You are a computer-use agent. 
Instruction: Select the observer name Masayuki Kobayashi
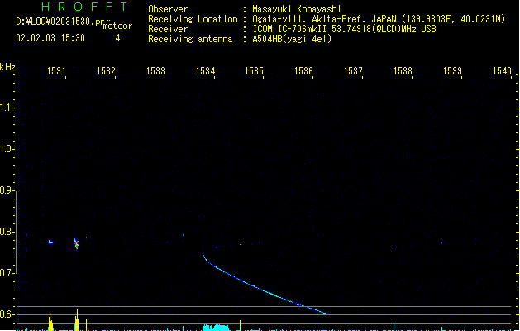[x=297, y=9]
